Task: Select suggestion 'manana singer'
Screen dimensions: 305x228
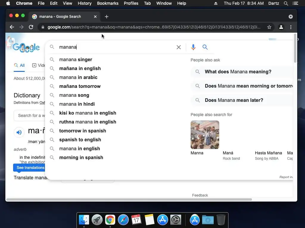Action: tap(76, 59)
